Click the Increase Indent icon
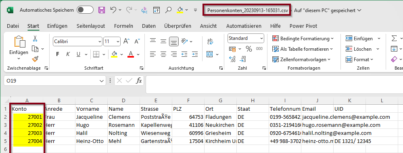The height and width of the screenshot is (153, 403). coord(195,54)
